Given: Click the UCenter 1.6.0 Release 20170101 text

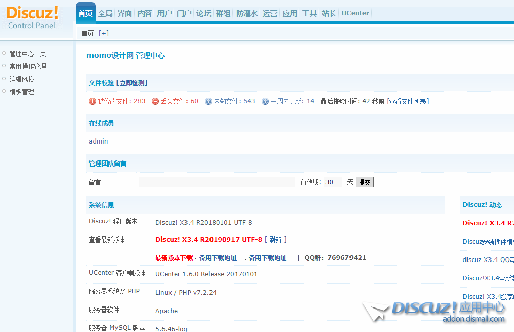Looking at the screenshot, I should pyautogui.click(x=206, y=274).
